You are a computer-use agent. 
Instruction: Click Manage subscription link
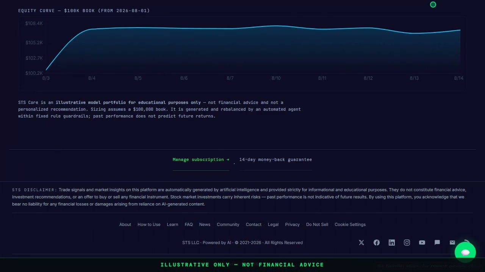click(x=201, y=159)
